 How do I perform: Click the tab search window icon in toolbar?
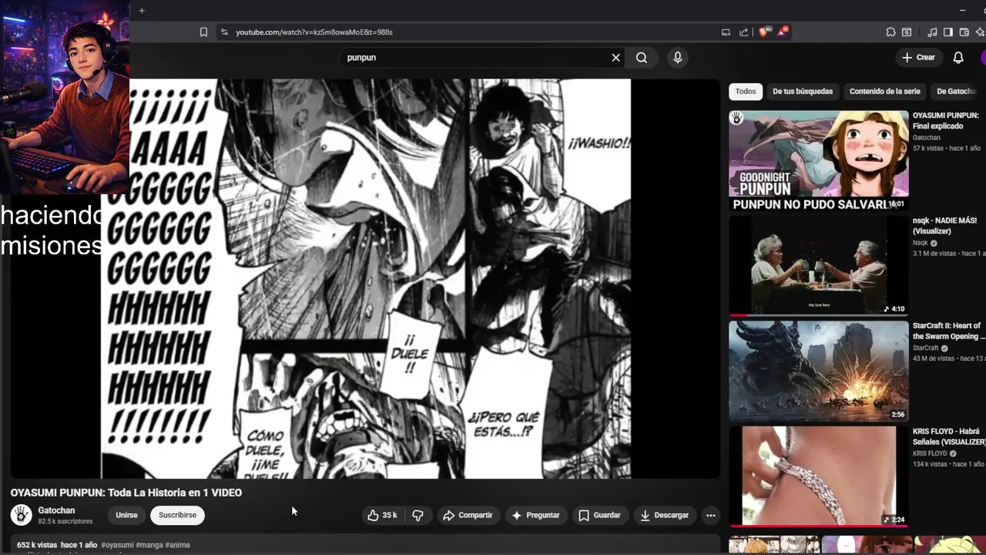pos(907,32)
